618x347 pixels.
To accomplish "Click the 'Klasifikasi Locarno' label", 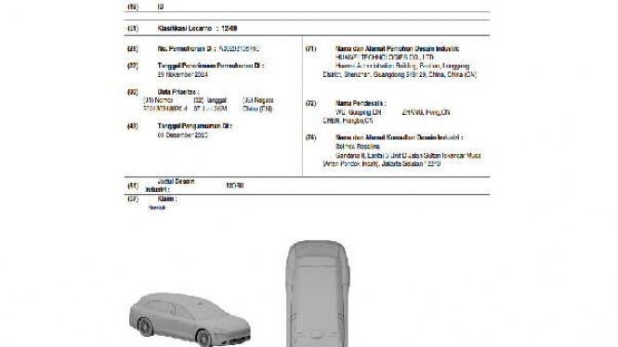I will [185, 29].
